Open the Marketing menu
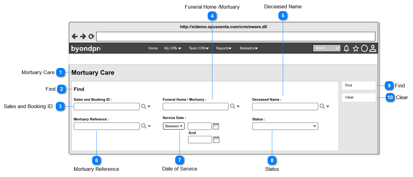 [249, 48]
